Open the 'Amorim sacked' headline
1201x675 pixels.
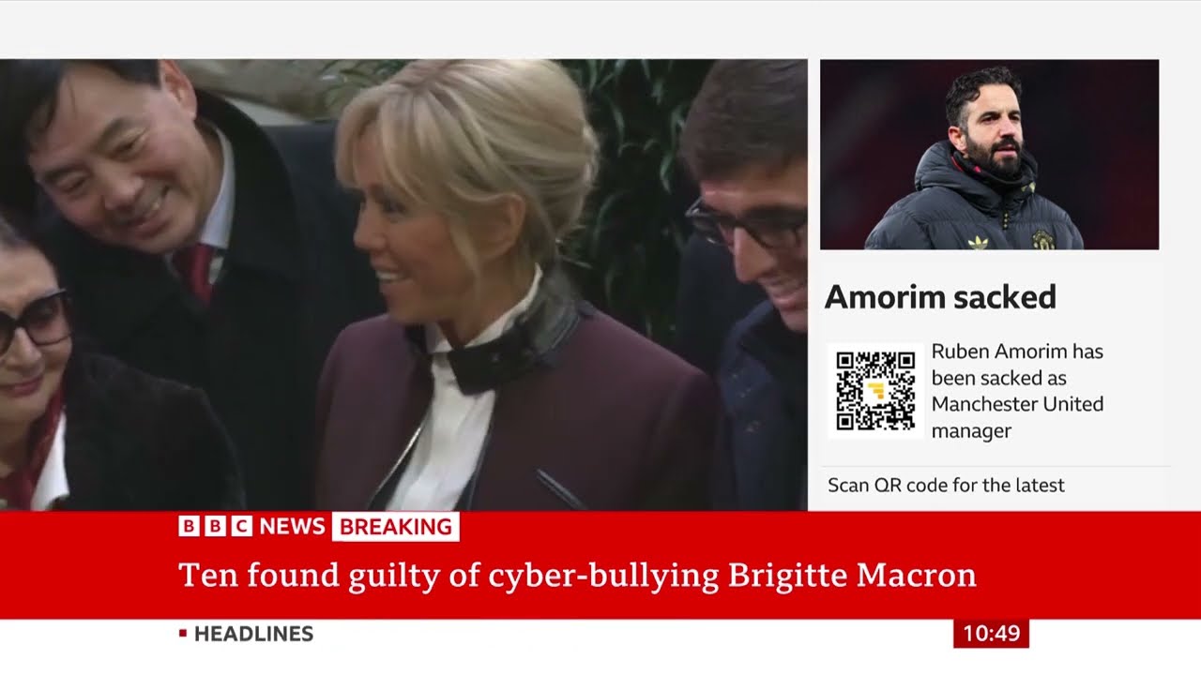940,297
